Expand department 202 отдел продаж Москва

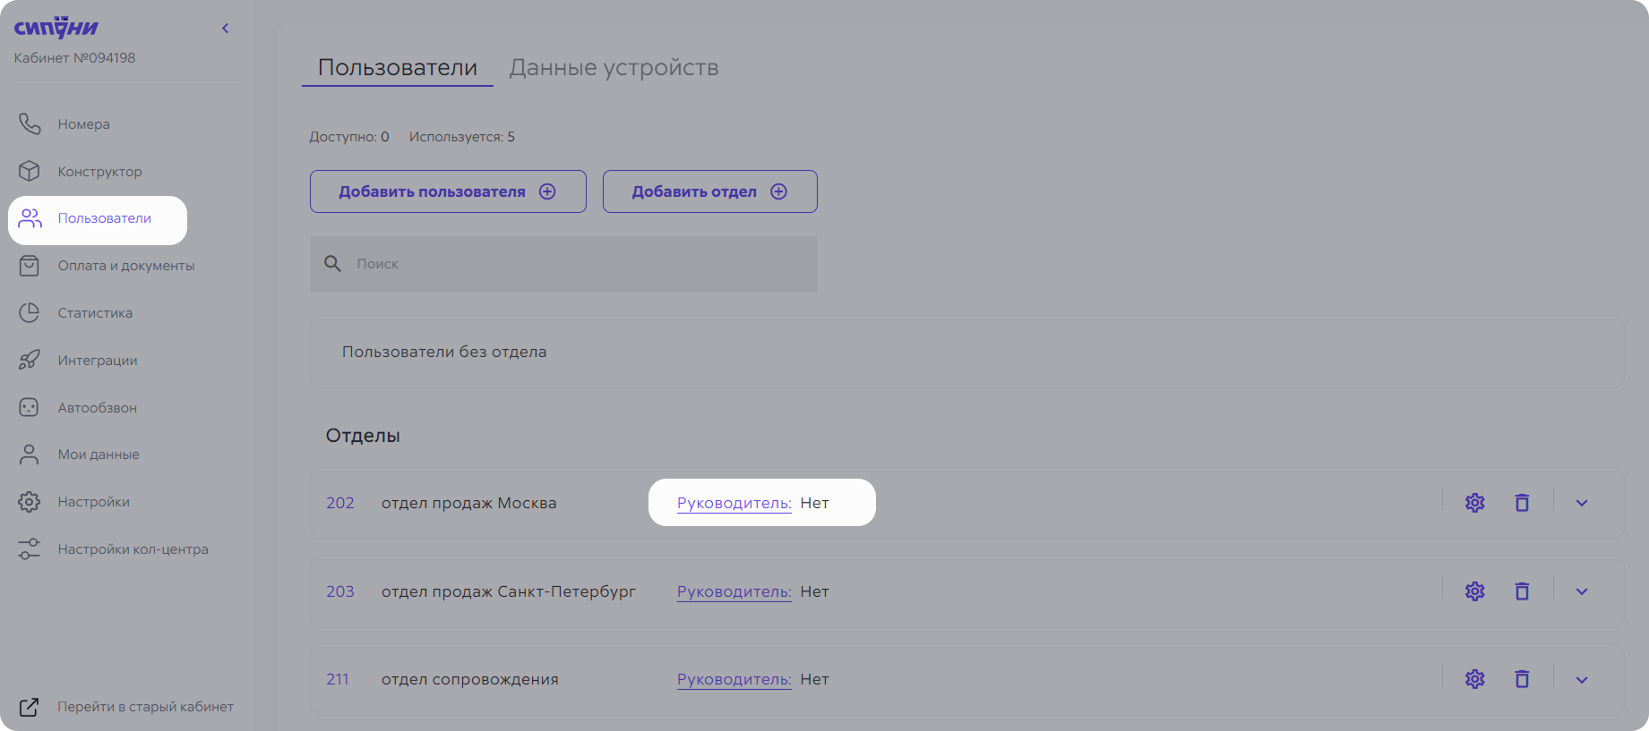pos(1581,503)
